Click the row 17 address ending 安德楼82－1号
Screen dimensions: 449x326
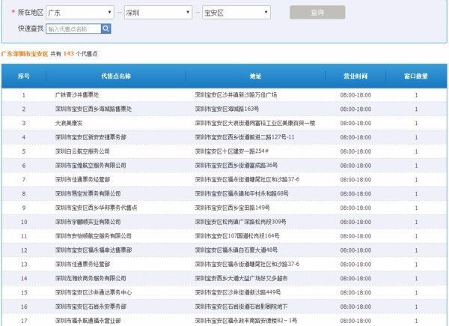coord(246,321)
